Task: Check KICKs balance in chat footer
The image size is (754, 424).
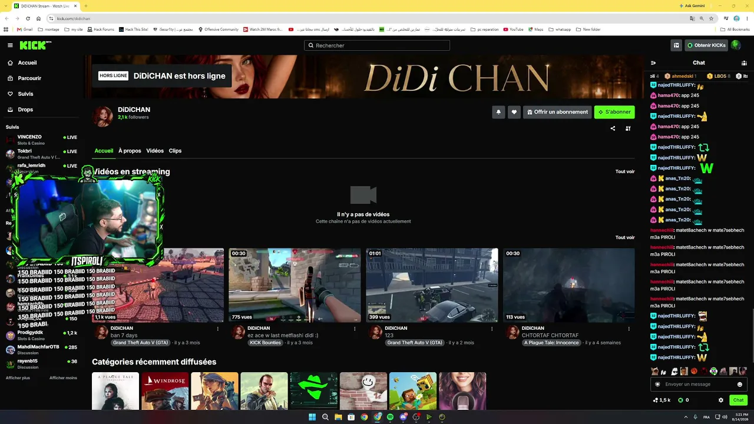Action: pyautogui.click(x=683, y=400)
